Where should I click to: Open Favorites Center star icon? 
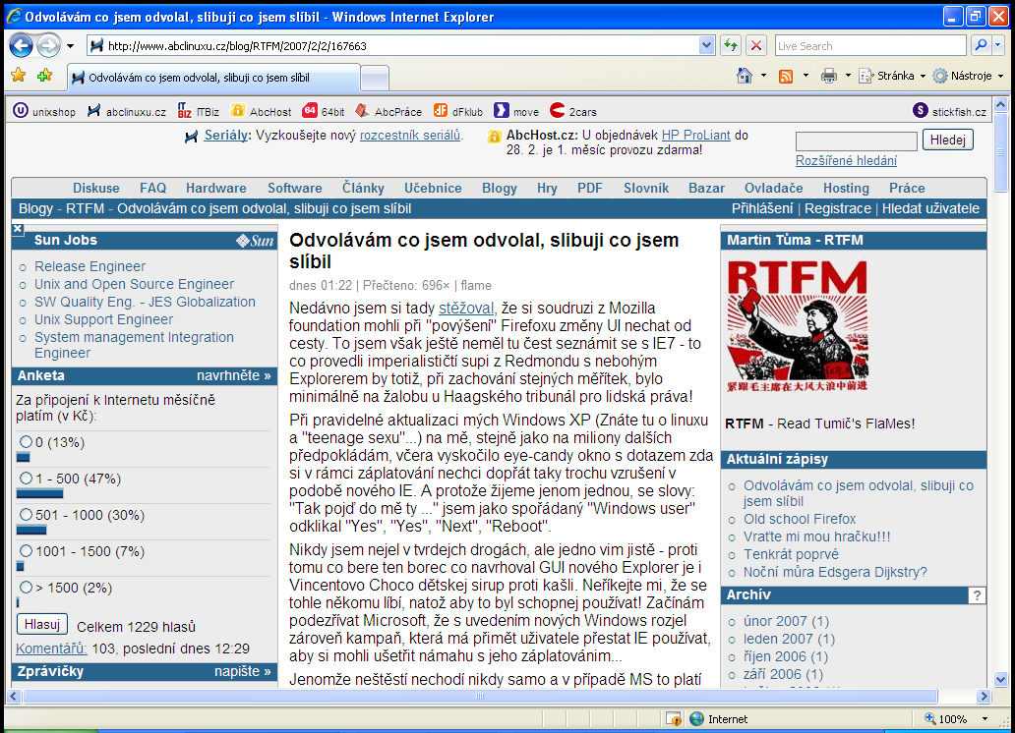(18, 76)
